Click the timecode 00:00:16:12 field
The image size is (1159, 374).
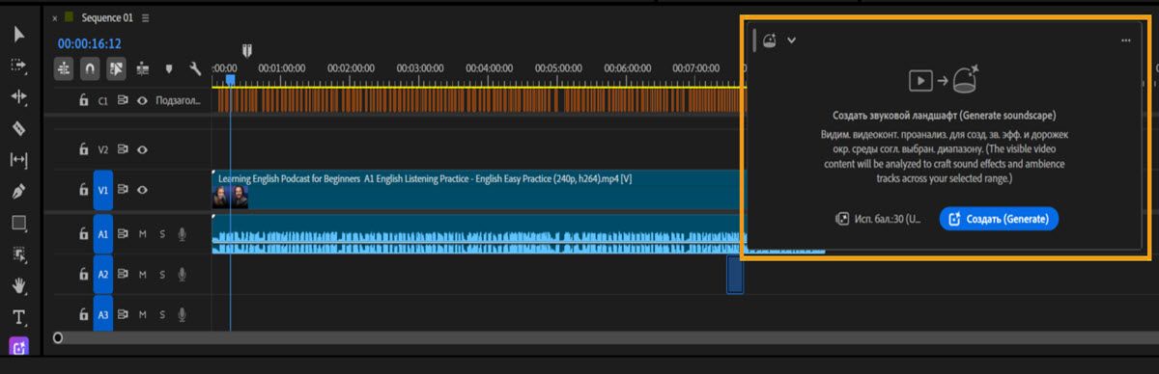(89, 43)
